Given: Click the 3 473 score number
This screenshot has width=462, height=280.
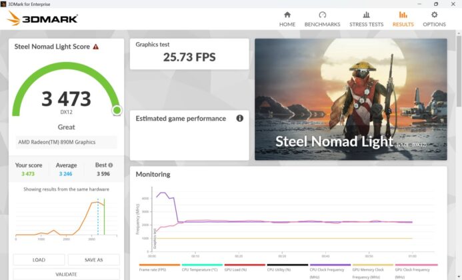Looking at the screenshot, I should [66, 99].
